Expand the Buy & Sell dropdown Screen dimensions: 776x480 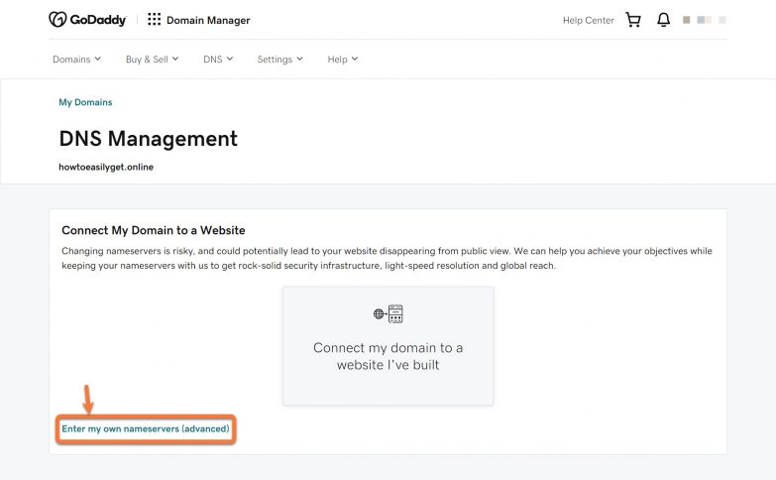pos(152,60)
